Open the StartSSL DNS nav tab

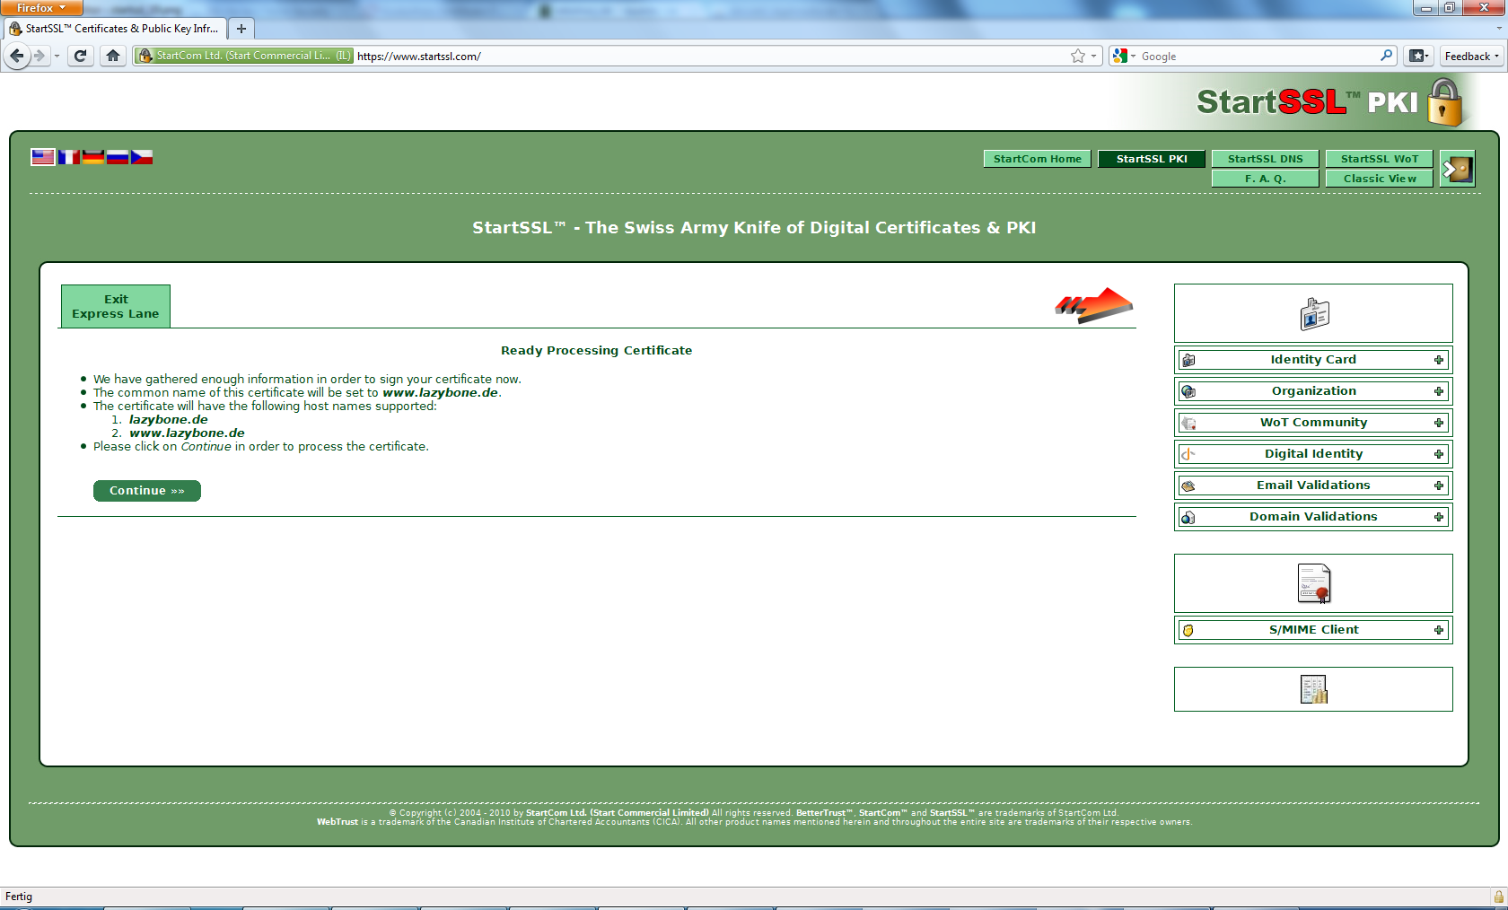pos(1266,159)
